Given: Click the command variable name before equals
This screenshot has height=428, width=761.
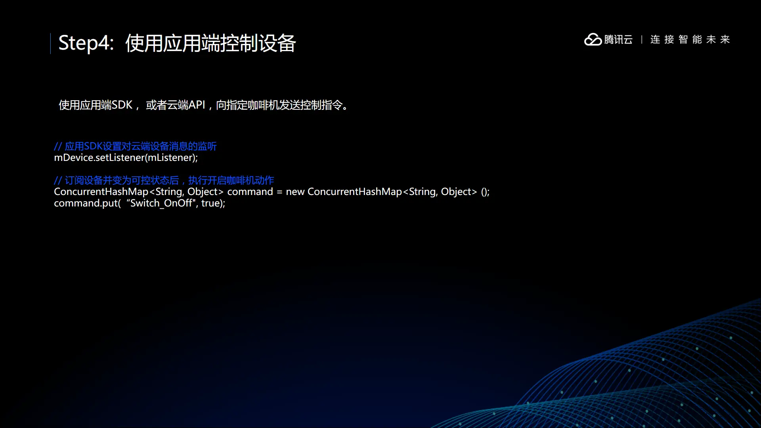Looking at the screenshot, I should (250, 192).
